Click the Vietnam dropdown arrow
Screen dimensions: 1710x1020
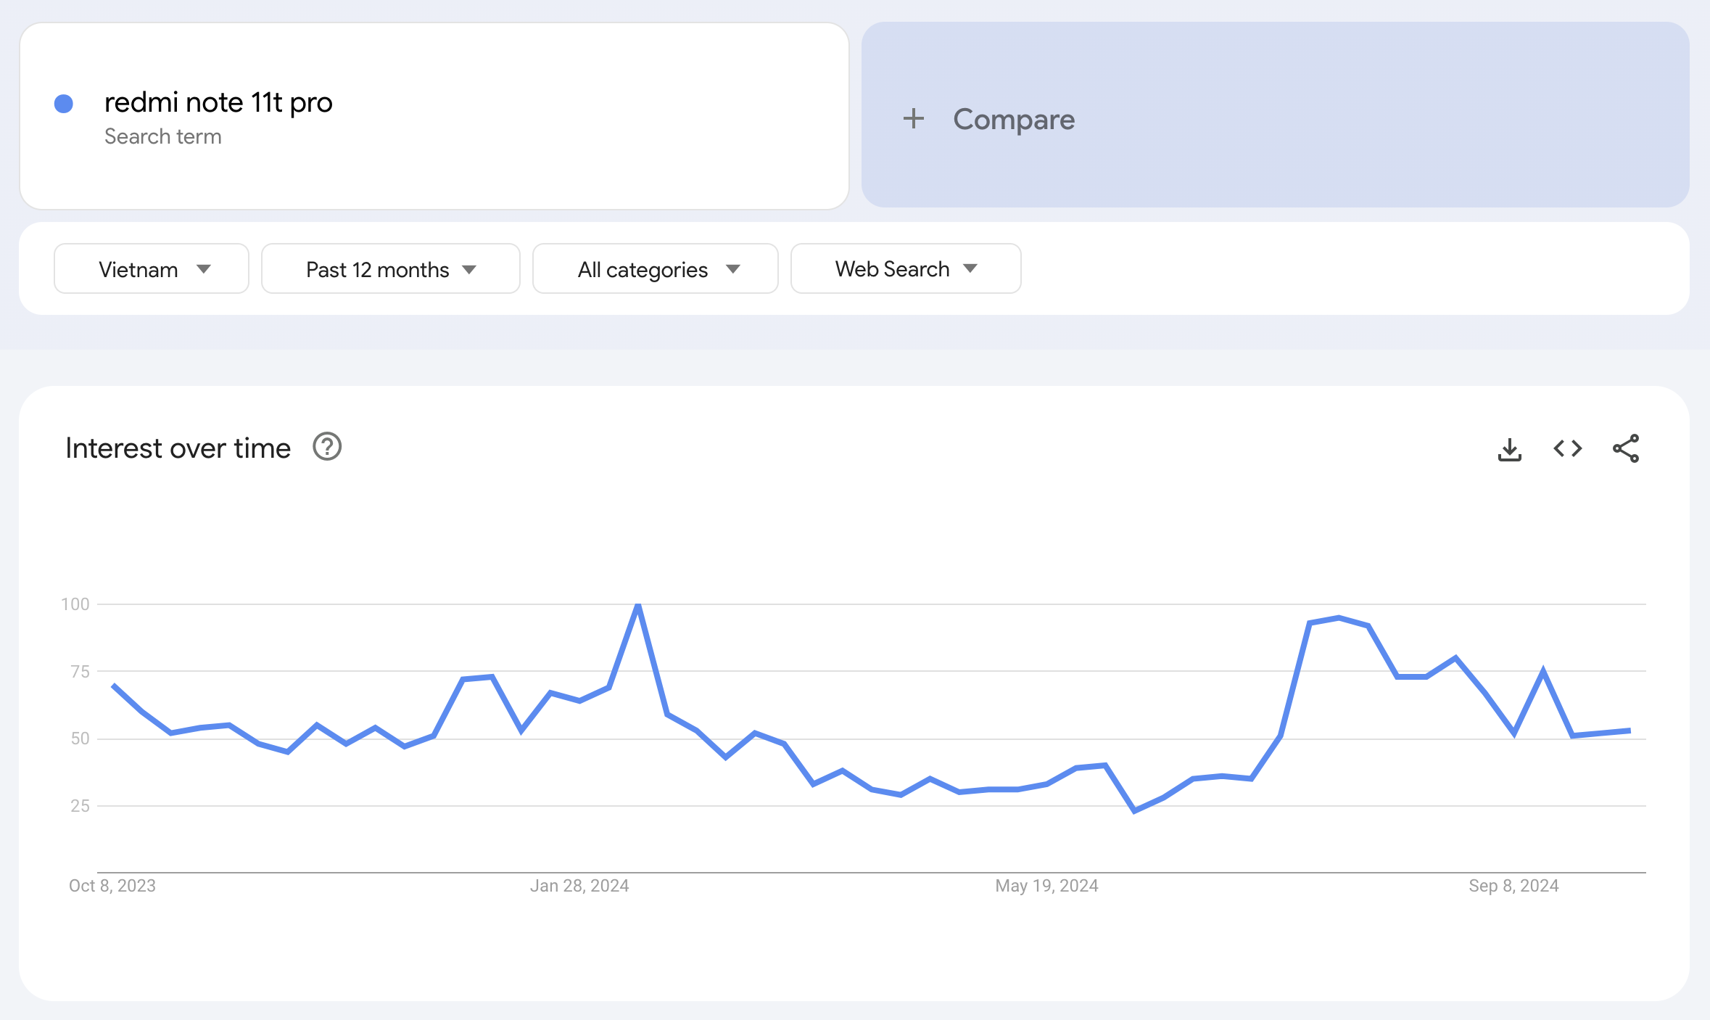(204, 269)
